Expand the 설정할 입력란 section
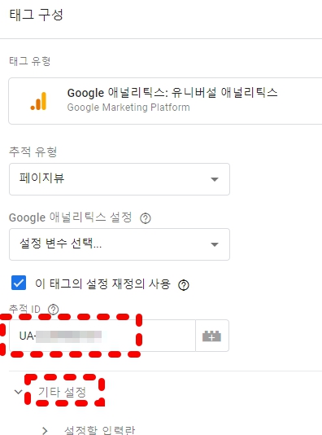This screenshot has width=322, height=435. [x=45, y=431]
